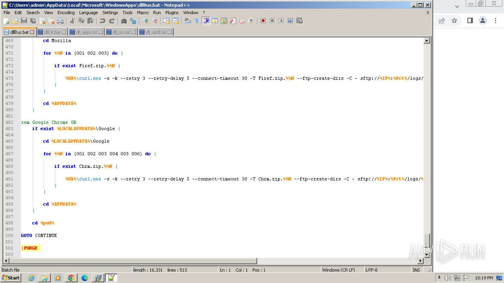The height and width of the screenshot is (283, 504).
Task: Open the Encoding menu
Action: point(66,13)
